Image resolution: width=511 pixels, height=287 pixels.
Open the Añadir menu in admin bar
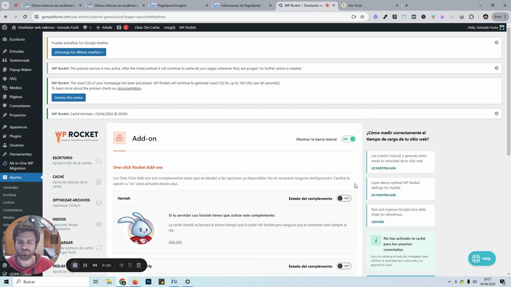tap(104, 28)
